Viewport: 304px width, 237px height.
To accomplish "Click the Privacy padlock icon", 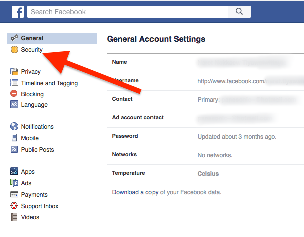I will [14, 71].
